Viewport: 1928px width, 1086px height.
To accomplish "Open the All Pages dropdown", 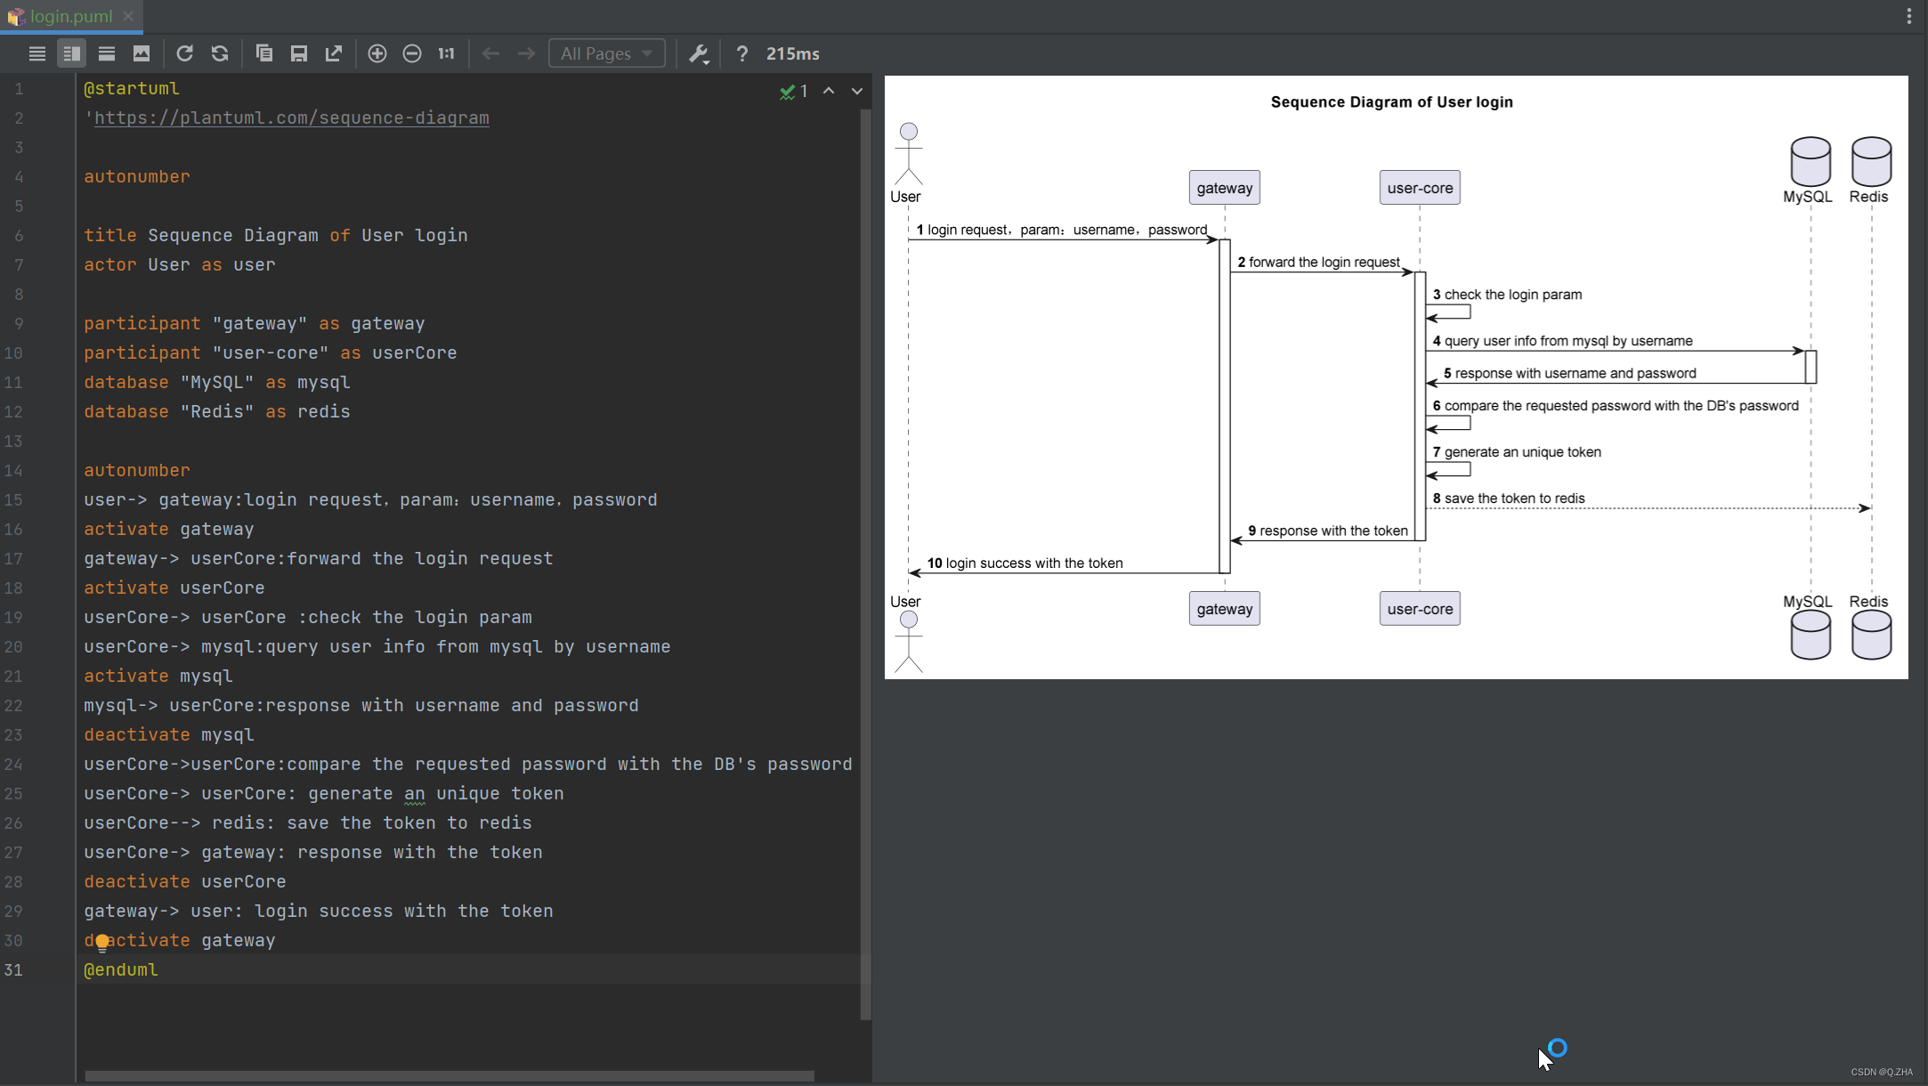I will click(x=606, y=53).
